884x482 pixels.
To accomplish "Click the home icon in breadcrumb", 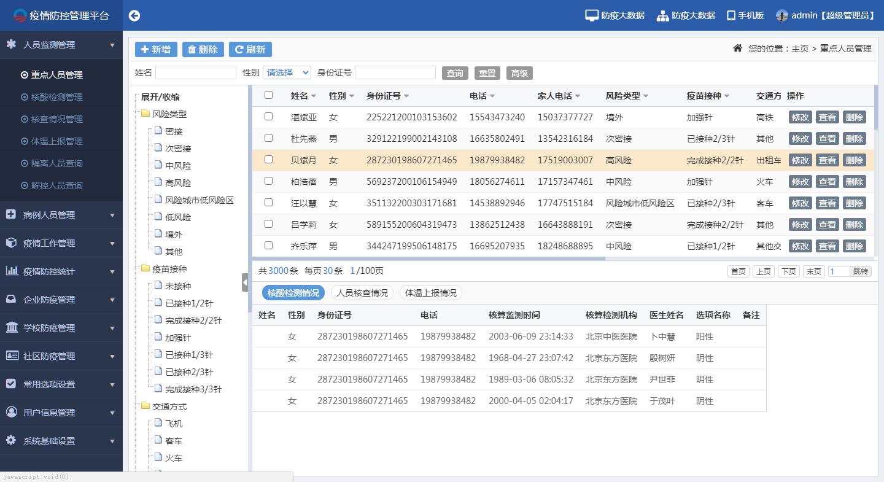I will (x=738, y=48).
